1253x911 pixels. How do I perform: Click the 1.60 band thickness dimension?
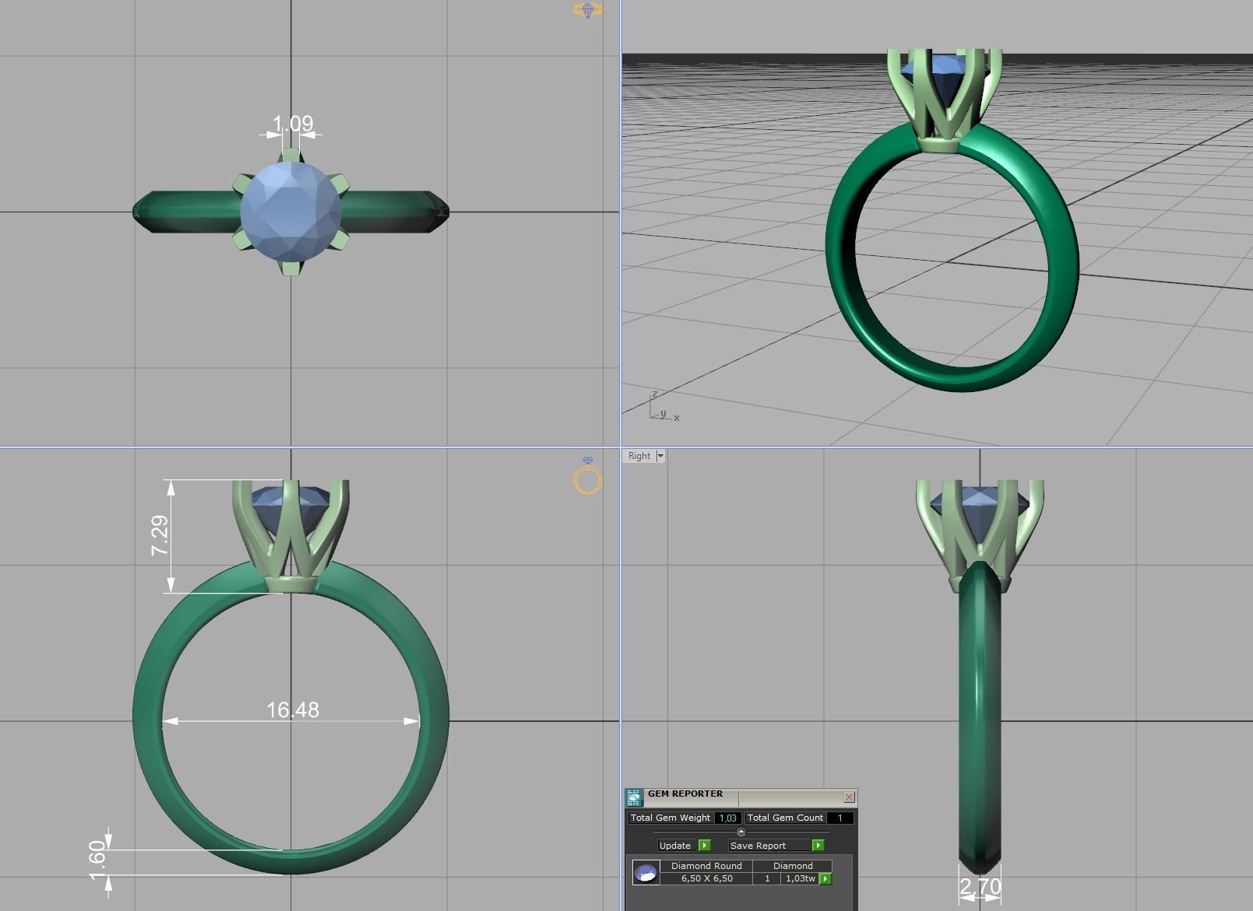pyautogui.click(x=97, y=860)
